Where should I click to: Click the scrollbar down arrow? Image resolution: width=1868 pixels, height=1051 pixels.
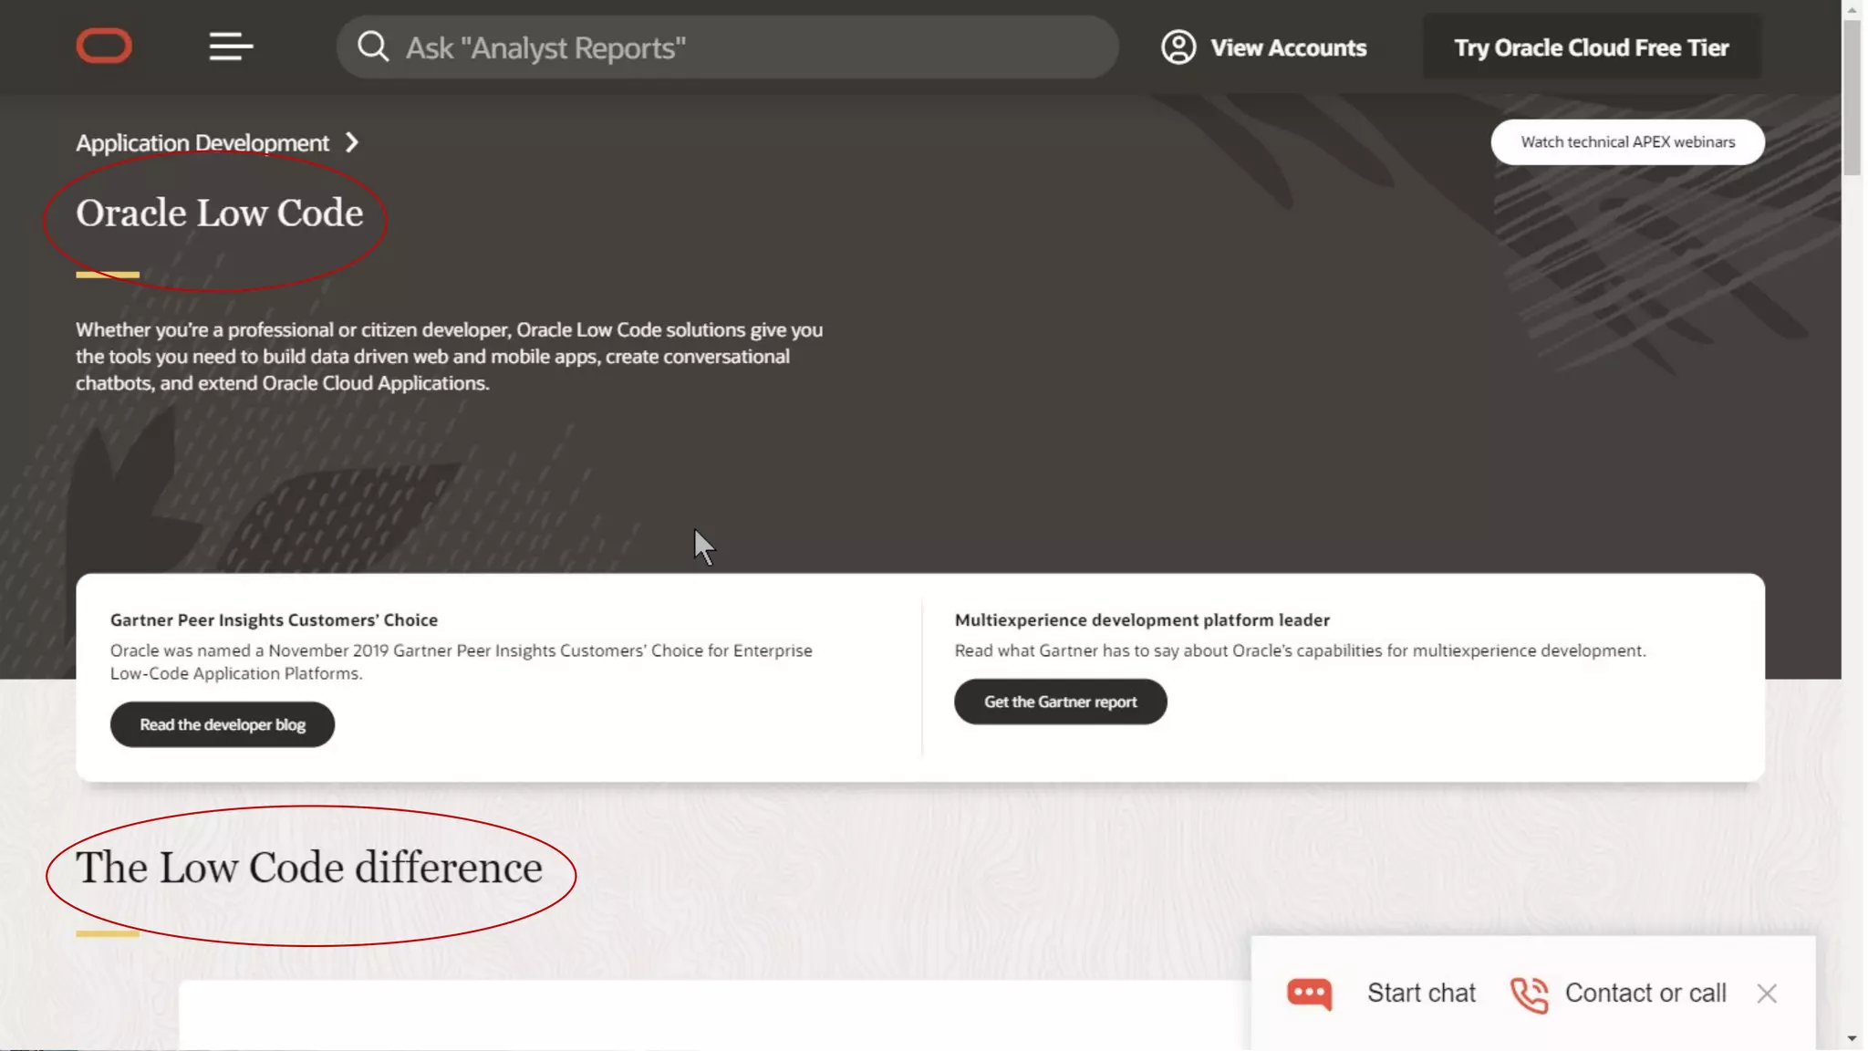point(1852,1038)
